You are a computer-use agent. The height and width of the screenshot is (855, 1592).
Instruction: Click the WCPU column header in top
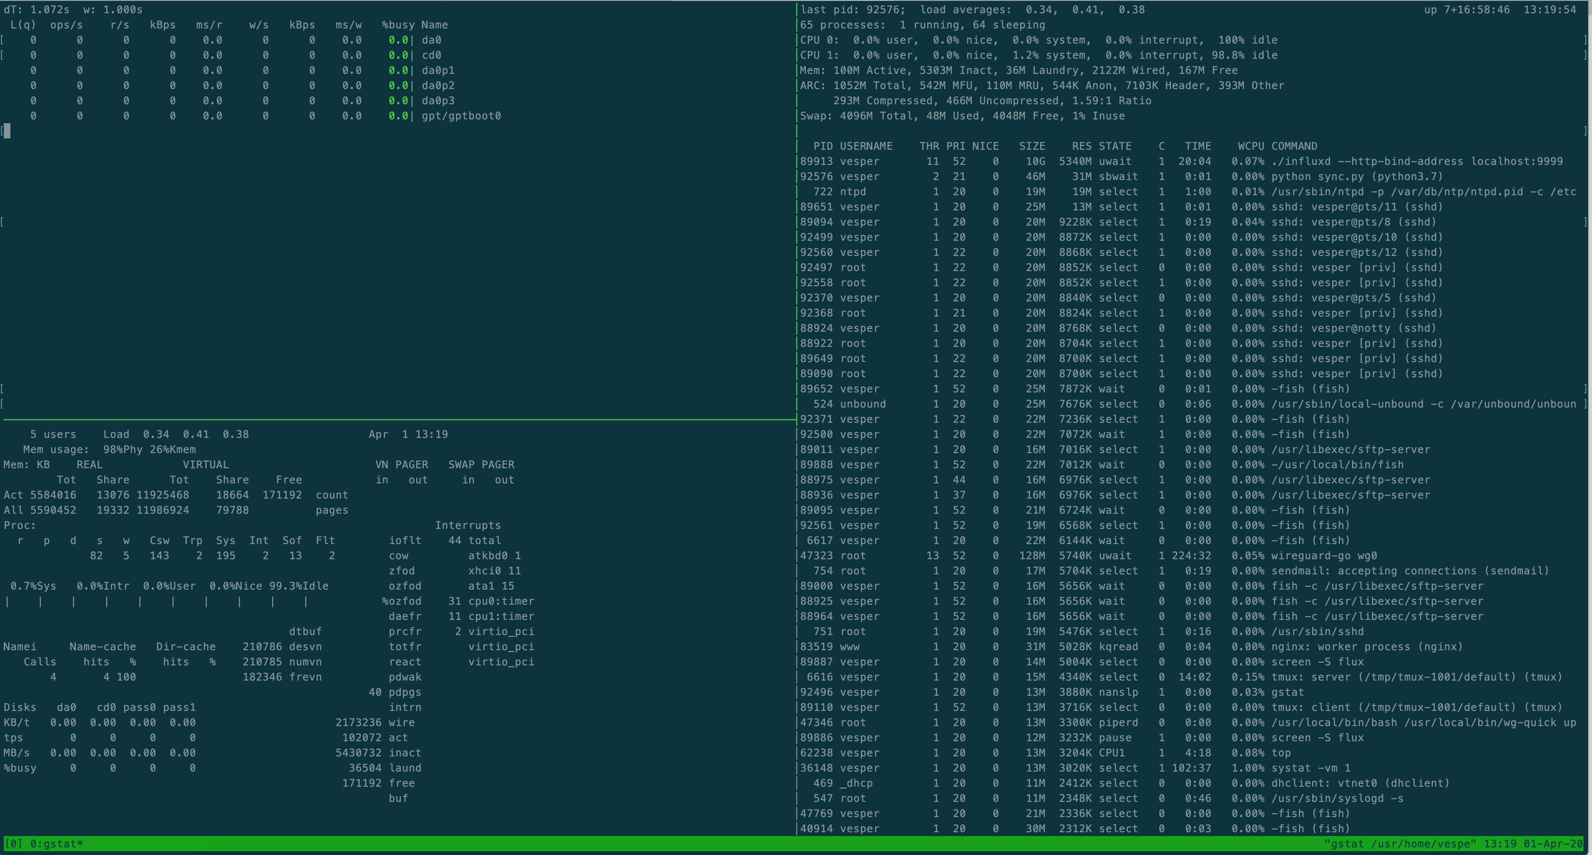click(1250, 146)
